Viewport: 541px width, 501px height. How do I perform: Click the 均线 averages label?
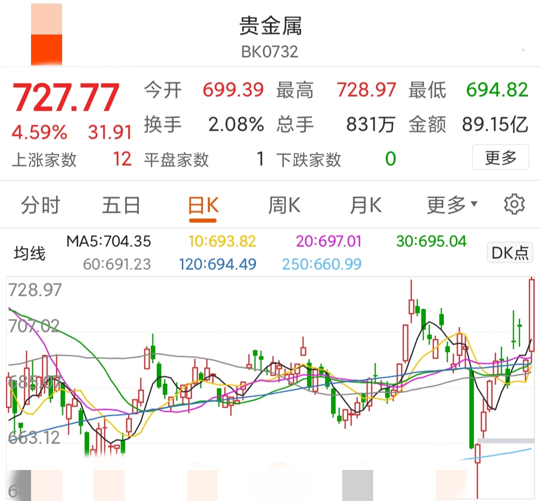tap(29, 252)
